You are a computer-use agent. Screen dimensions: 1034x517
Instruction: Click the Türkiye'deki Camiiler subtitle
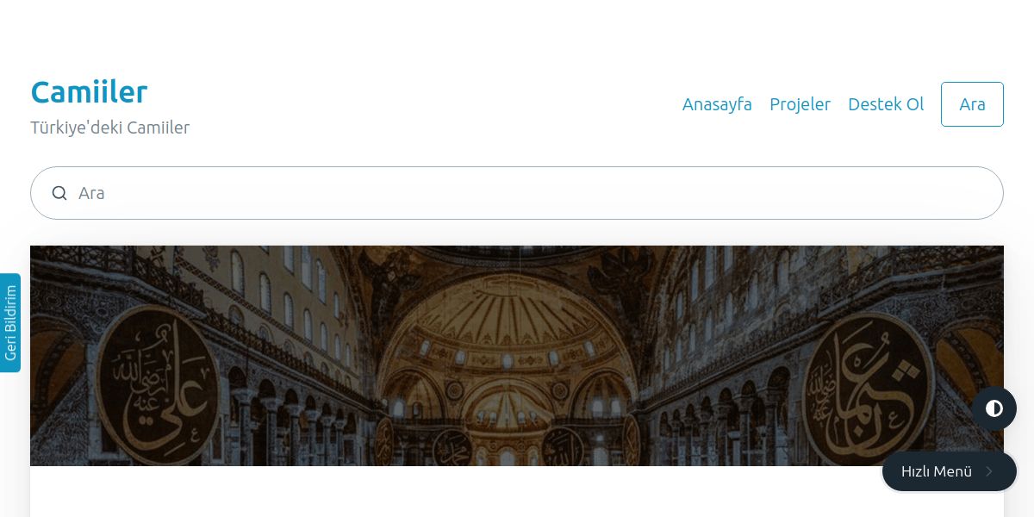click(x=110, y=128)
